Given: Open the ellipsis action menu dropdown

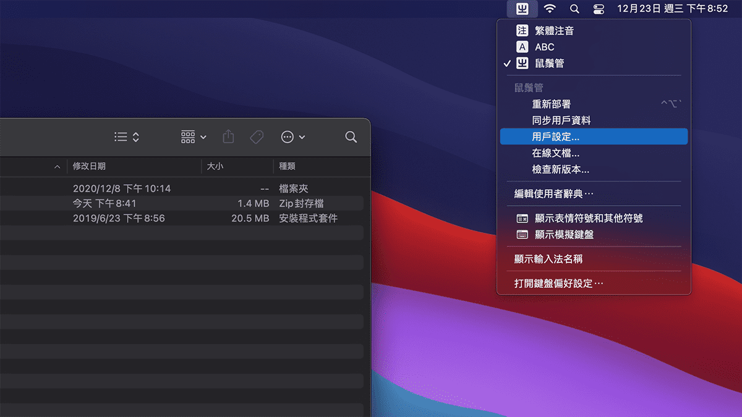Looking at the screenshot, I should point(293,137).
